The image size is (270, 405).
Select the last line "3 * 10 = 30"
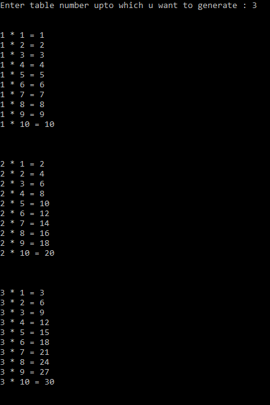pyautogui.click(x=27, y=382)
